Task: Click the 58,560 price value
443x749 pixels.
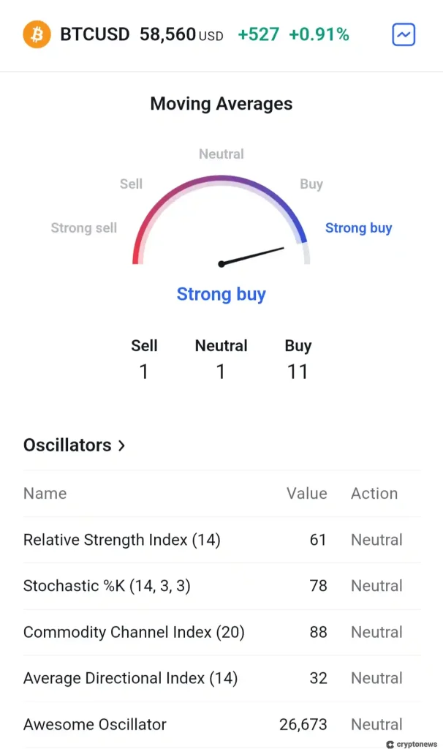Action: click(x=168, y=34)
